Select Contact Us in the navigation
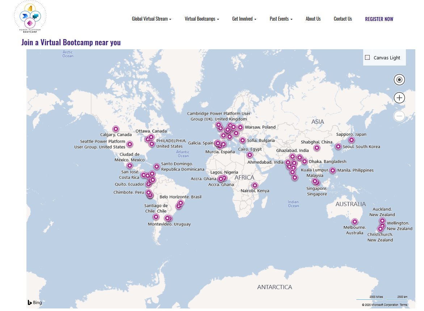 pyautogui.click(x=343, y=19)
